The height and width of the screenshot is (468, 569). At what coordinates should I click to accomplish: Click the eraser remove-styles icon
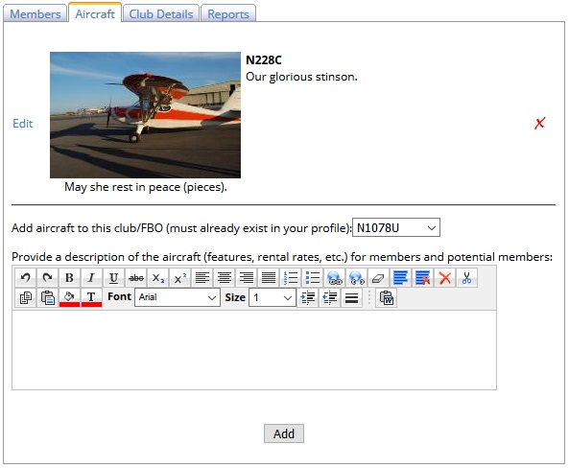pyautogui.click(x=378, y=278)
